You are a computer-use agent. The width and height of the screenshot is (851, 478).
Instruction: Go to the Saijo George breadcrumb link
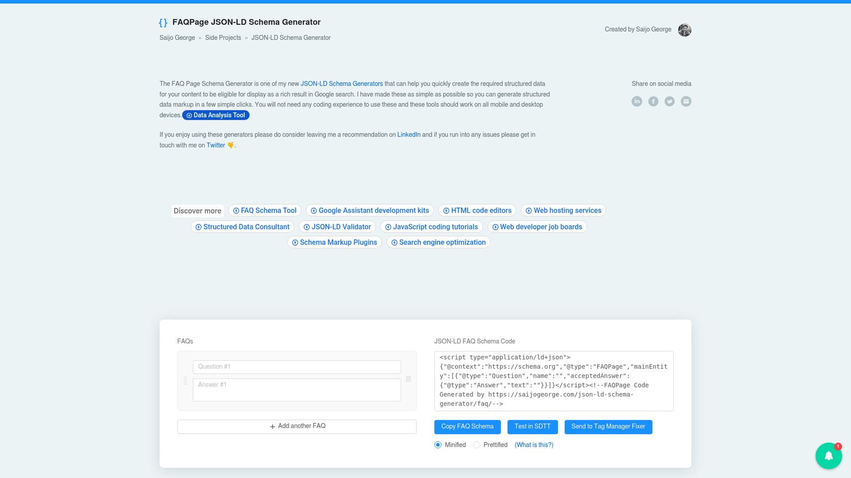(x=177, y=37)
